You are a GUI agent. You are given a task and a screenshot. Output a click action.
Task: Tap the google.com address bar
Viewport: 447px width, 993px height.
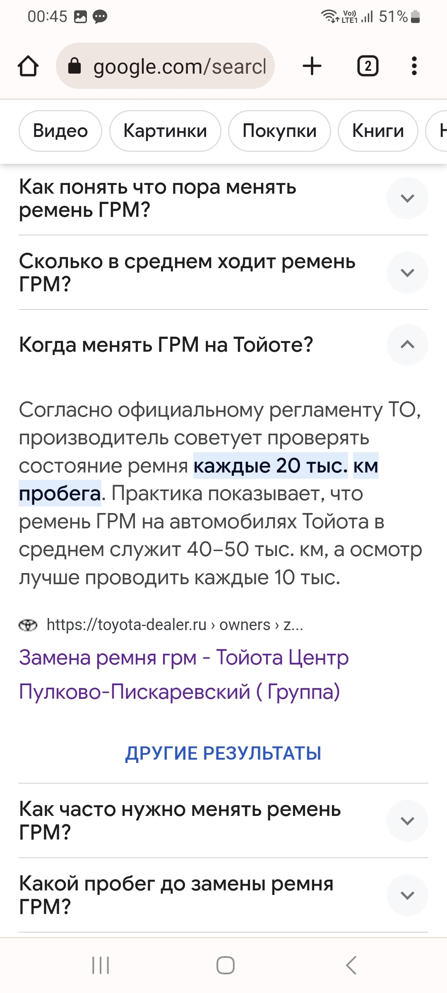[179, 66]
